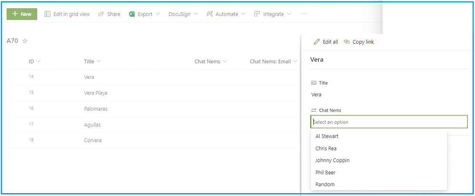Open the Vera Playa list item
Image resolution: width=475 pixels, height=196 pixels.
[96, 93]
